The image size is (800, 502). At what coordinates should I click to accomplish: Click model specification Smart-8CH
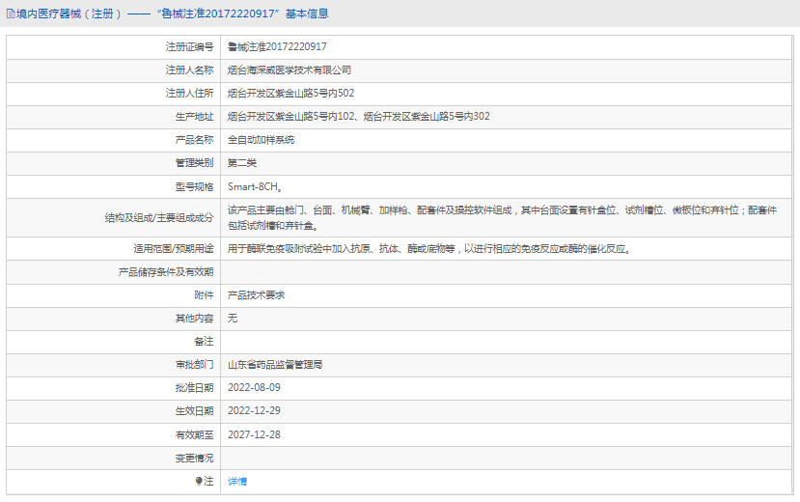tap(255, 186)
